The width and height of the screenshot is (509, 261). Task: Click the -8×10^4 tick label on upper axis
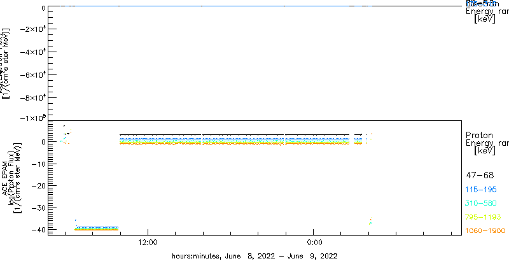click(x=33, y=98)
